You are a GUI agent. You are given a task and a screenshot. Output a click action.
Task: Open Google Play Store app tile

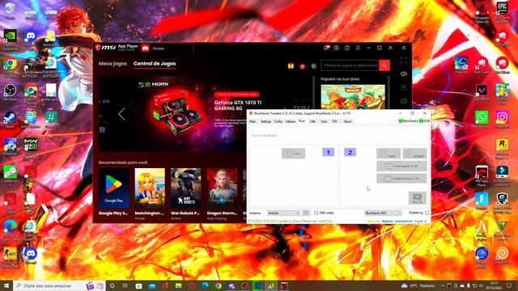[113, 188]
